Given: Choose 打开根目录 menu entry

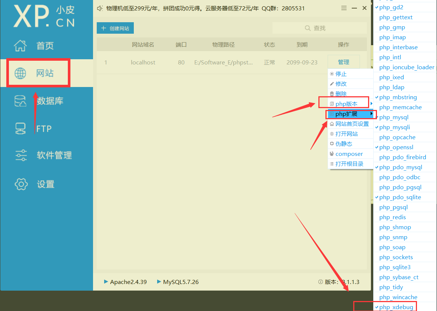Looking at the screenshot, I should (350, 164).
